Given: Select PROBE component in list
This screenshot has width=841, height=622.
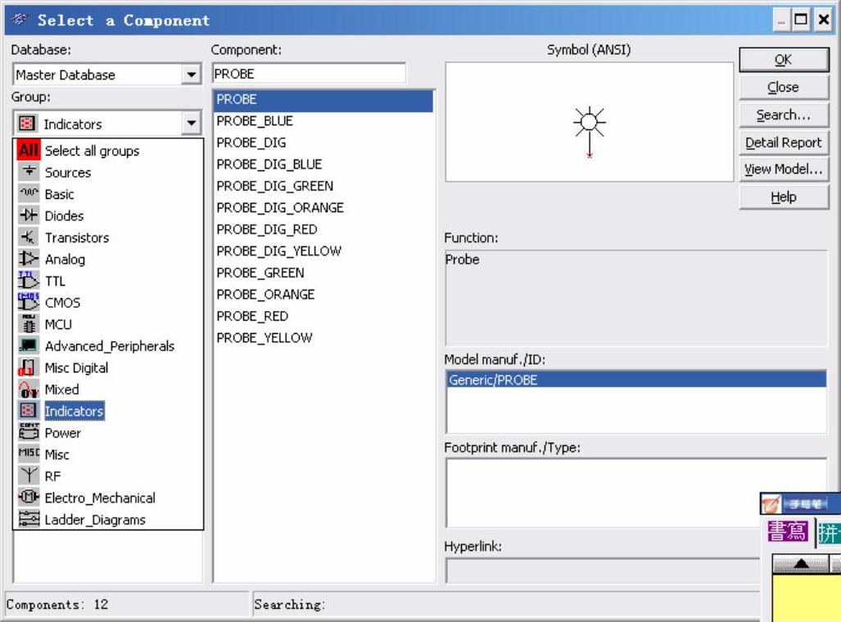Looking at the screenshot, I should click(x=323, y=99).
